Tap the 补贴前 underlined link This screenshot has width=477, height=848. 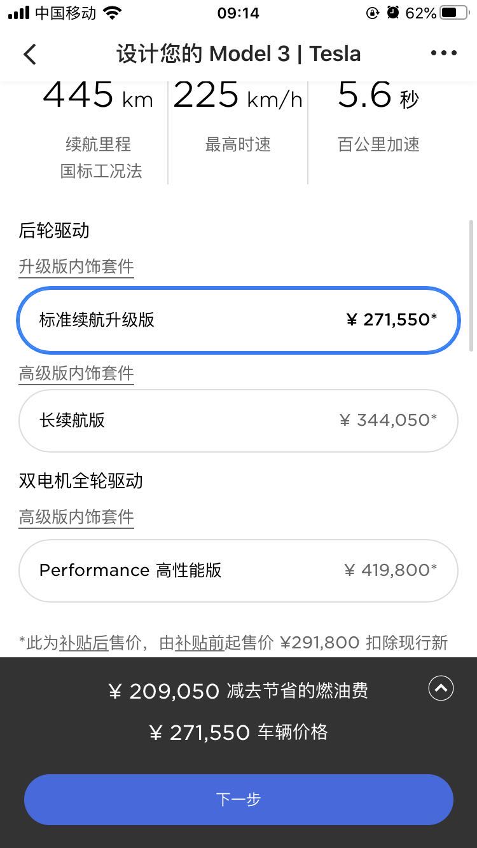pyautogui.click(x=200, y=643)
